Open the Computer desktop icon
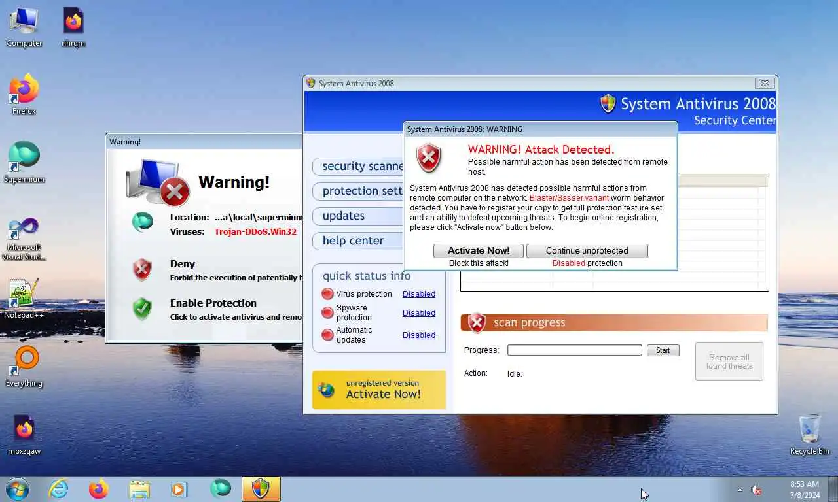Screen dimensions: 838x502 (x=24, y=27)
